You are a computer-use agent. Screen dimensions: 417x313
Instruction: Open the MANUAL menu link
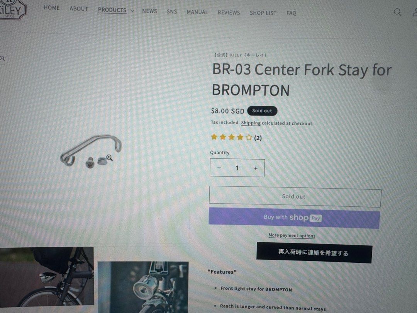tap(197, 12)
